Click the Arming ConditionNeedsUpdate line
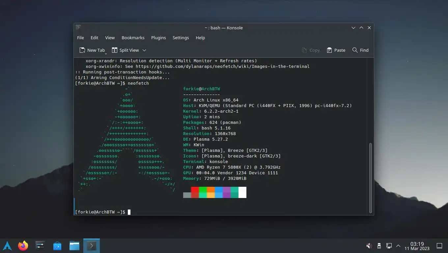 click(123, 77)
